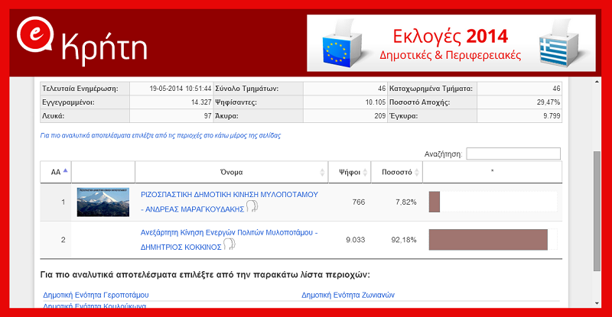Click the asterisk bar chart column header
The height and width of the screenshot is (317, 612).
(492, 172)
